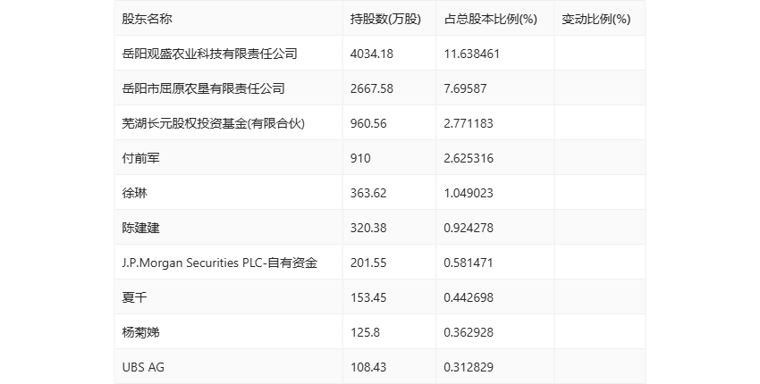Screen dimensions: 760x384
Task: Click 芜湖长元股权投资基金(有限合伙) row name
Action: [x=213, y=123]
